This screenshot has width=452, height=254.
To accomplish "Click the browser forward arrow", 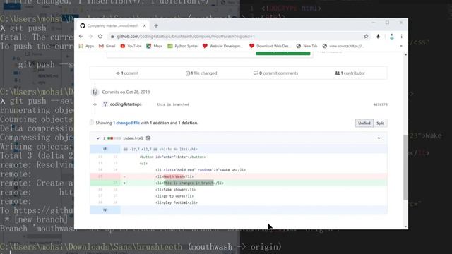I will pos(90,36).
